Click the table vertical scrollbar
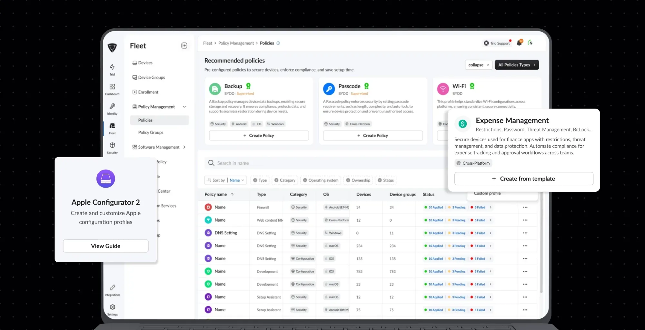The height and width of the screenshot is (330, 645). pyautogui.click(x=541, y=242)
